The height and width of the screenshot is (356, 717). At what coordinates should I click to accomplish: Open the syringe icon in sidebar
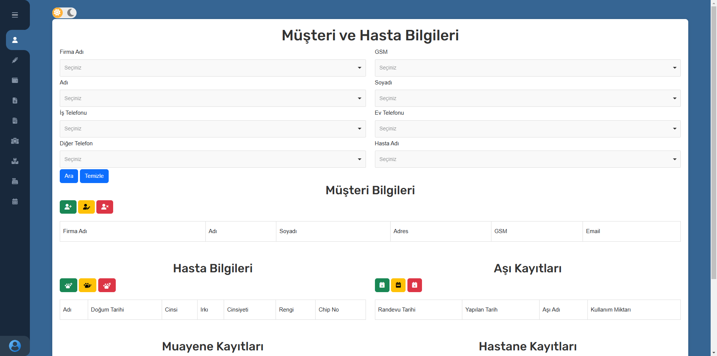(15, 60)
